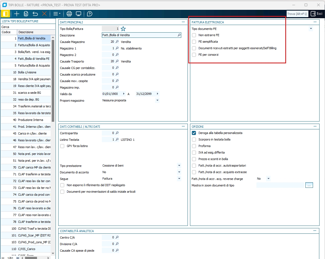The width and height of the screenshot is (325, 259).
Task: Click the yellow list view toolbar icon
Action: (6, 14)
